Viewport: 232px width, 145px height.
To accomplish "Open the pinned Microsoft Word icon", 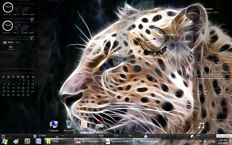I will [38, 142].
